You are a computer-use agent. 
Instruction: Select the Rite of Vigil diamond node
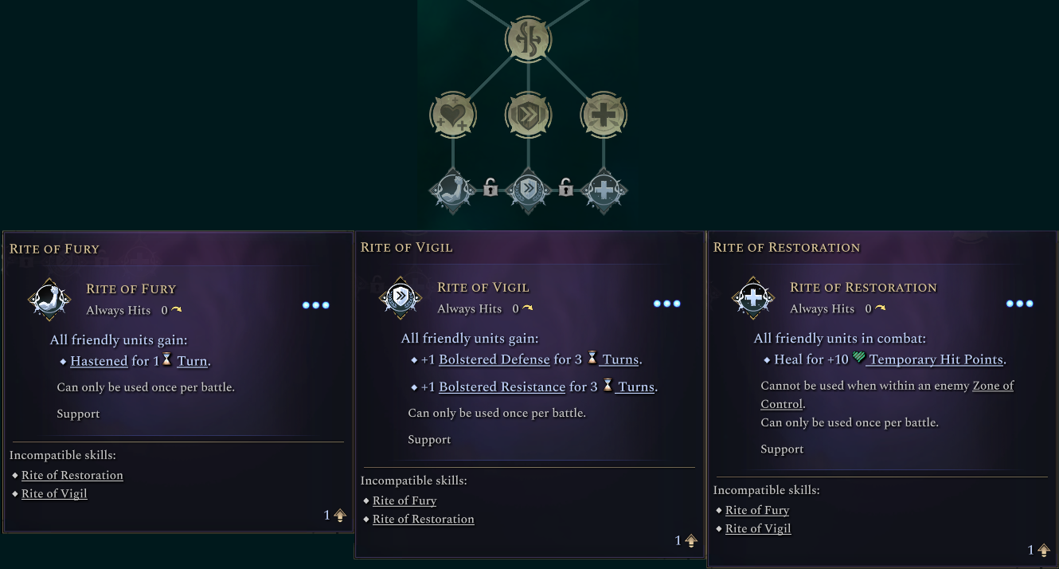[x=529, y=190]
